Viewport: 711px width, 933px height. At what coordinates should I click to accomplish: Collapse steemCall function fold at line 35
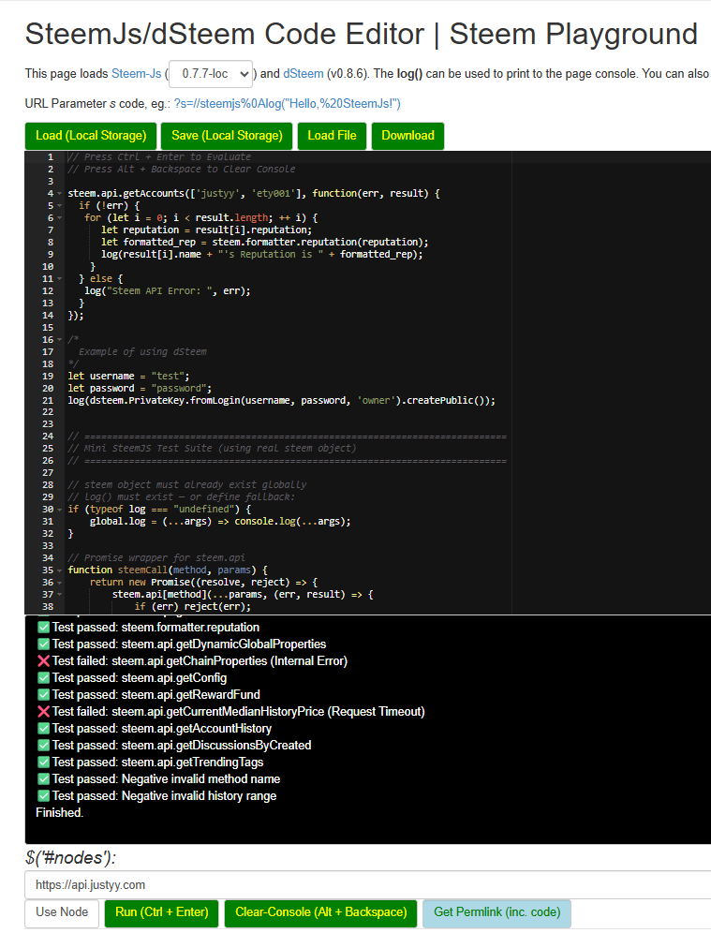[x=60, y=570]
